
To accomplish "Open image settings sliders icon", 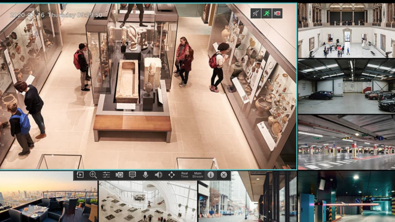I will pos(106,175).
